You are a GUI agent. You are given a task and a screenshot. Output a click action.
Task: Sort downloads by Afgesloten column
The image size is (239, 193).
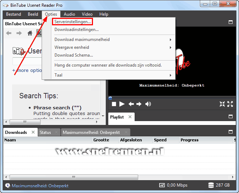[136, 140]
